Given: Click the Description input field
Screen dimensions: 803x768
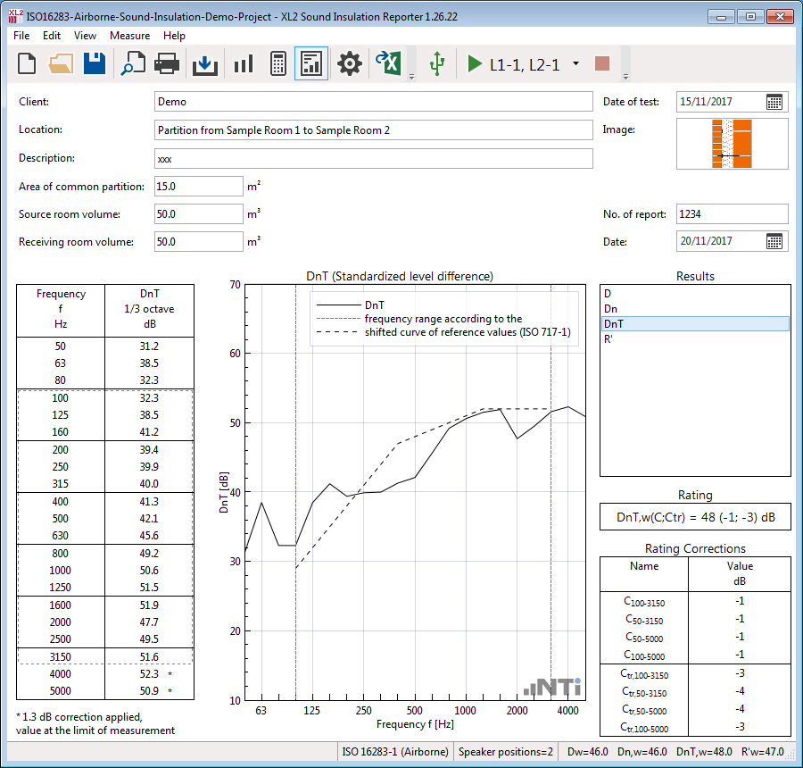Looking at the screenshot, I should 373,159.
